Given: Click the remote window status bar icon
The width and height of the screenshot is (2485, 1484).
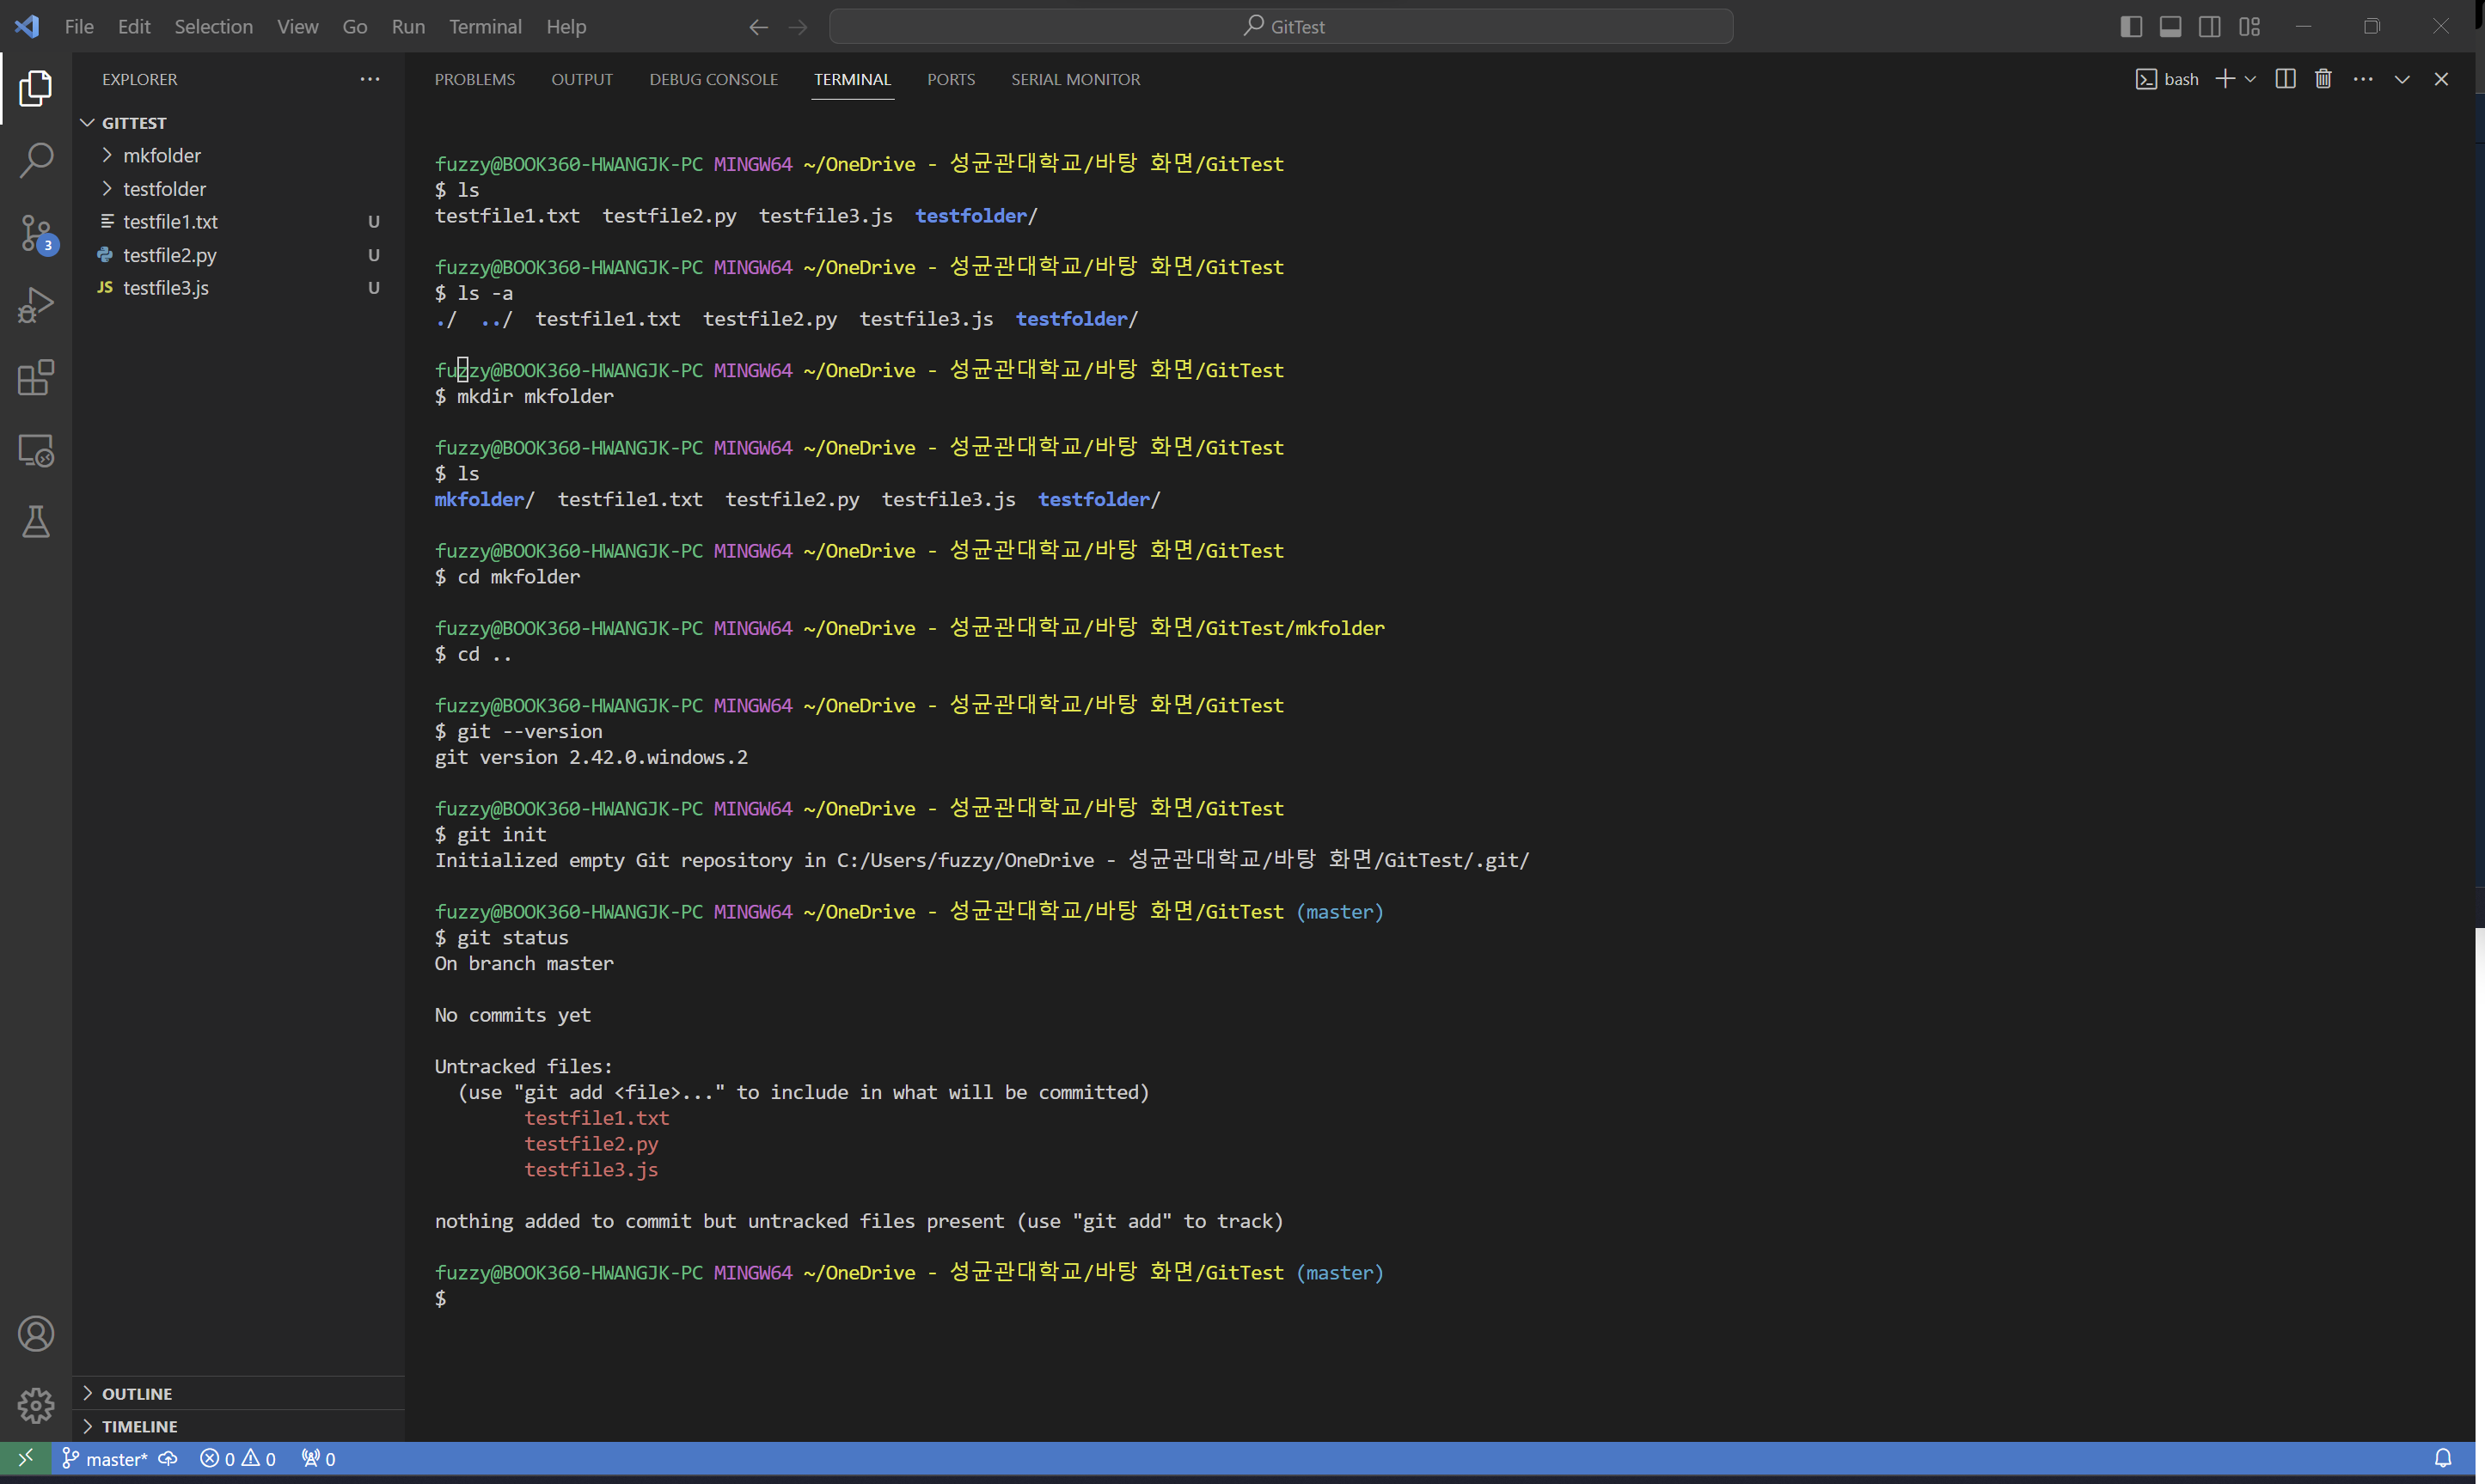Looking at the screenshot, I should pos(26,1458).
